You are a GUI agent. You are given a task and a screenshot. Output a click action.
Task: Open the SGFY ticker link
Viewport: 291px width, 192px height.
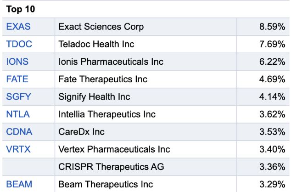(18, 97)
